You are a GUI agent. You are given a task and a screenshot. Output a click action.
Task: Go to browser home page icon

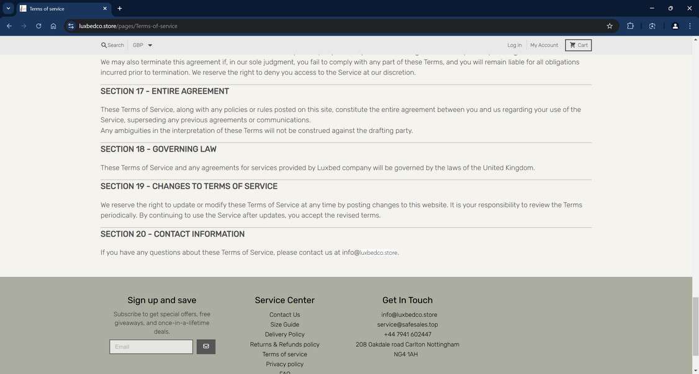pyautogui.click(x=53, y=26)
